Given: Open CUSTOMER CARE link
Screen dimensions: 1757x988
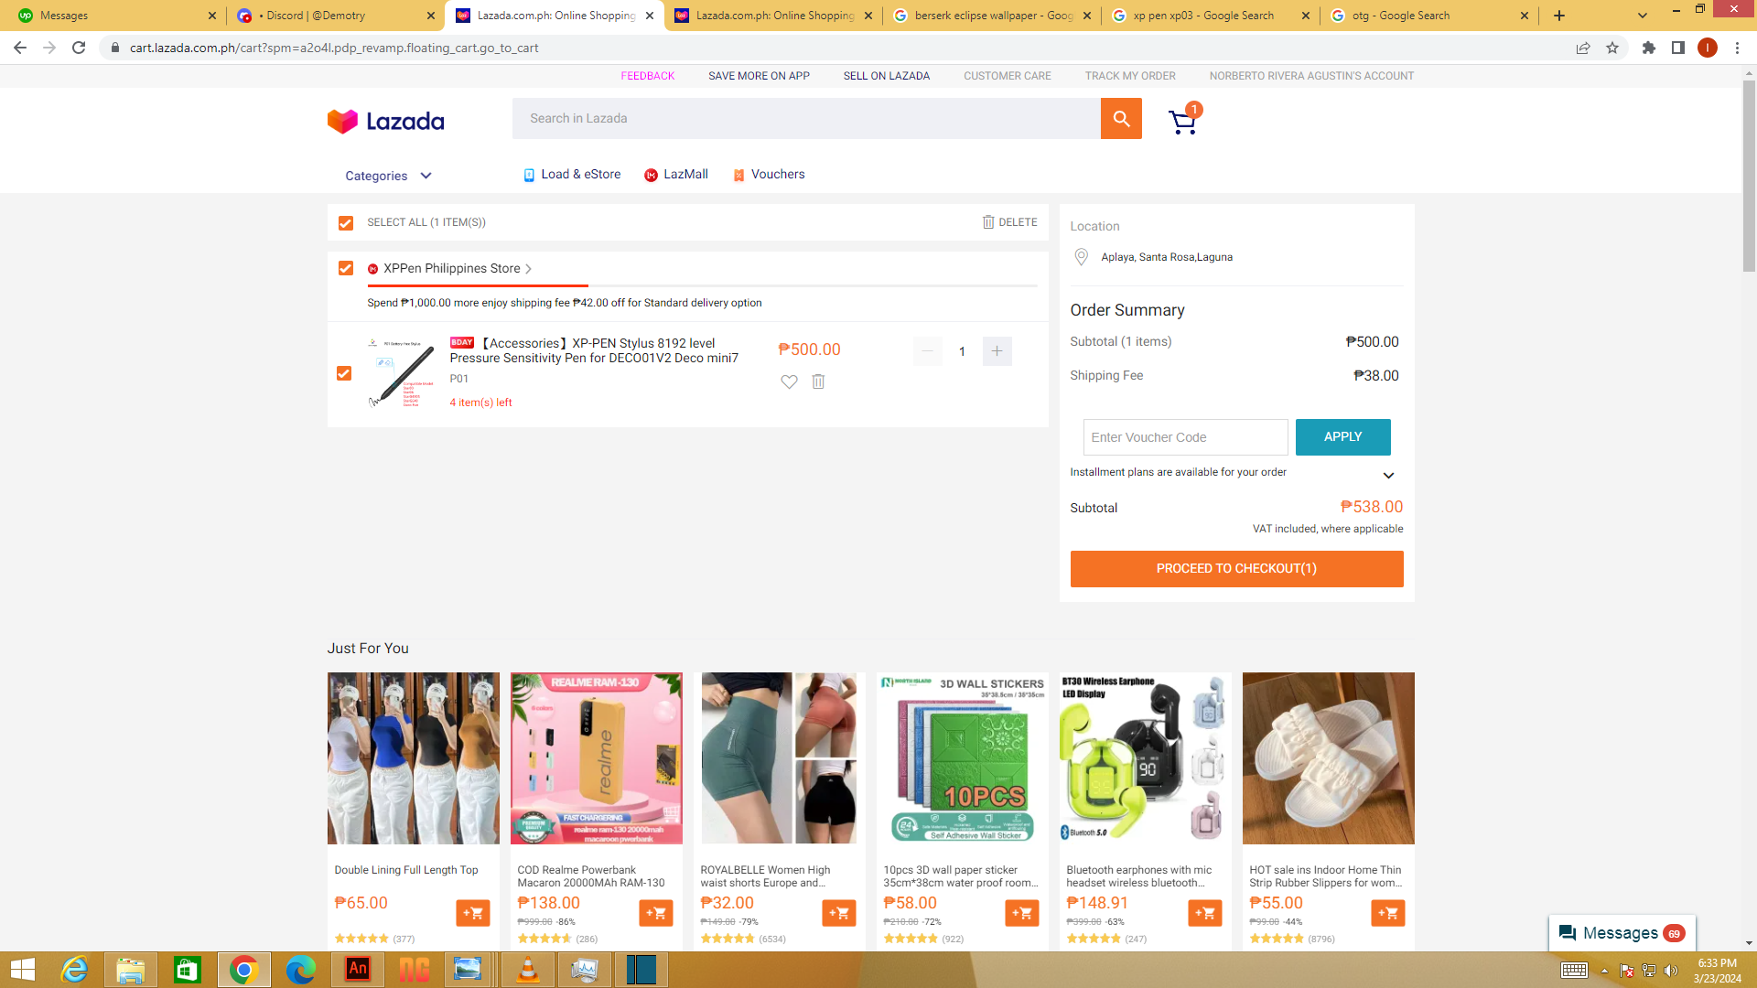Looking at the screenshot, I should click(1008, 76).
